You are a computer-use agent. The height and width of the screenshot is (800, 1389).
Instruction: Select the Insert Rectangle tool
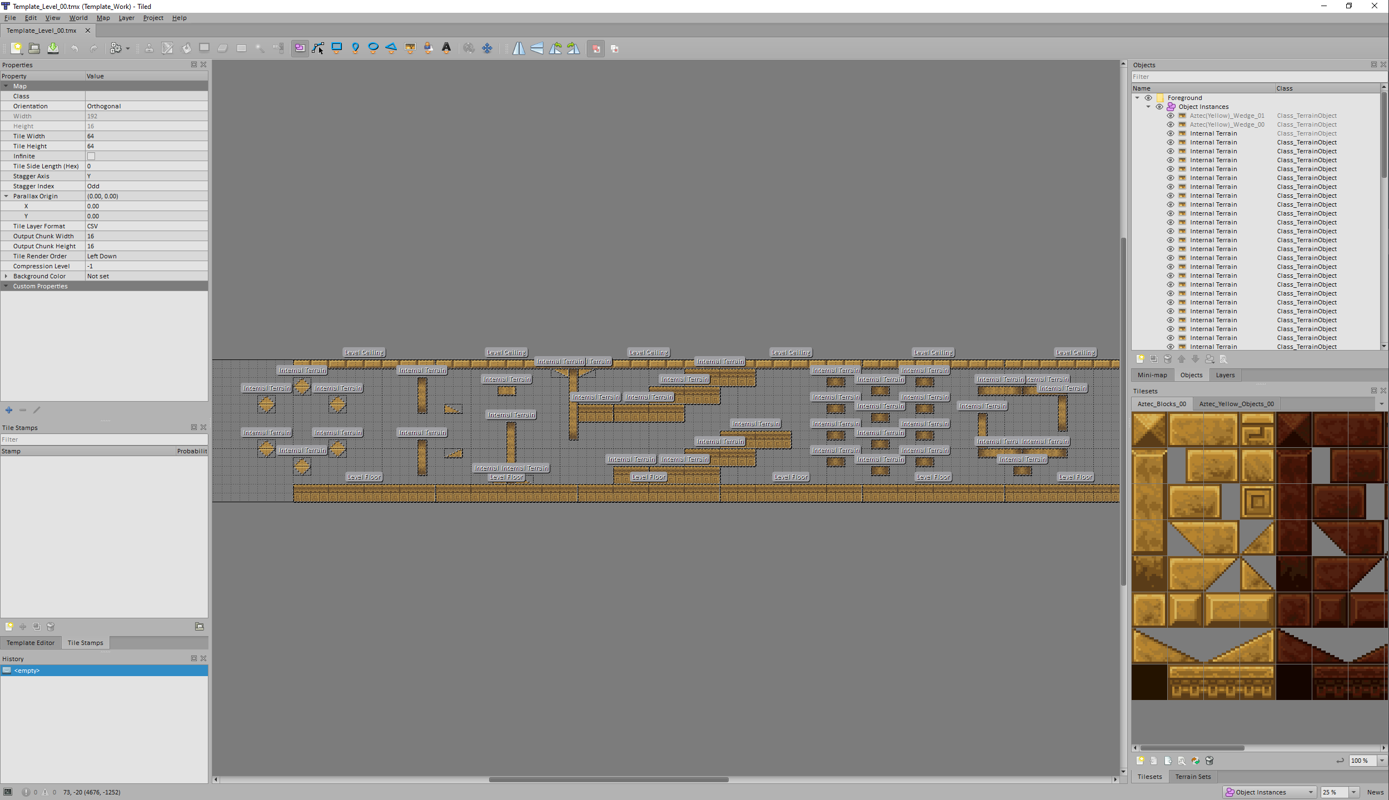pos(336,48)
